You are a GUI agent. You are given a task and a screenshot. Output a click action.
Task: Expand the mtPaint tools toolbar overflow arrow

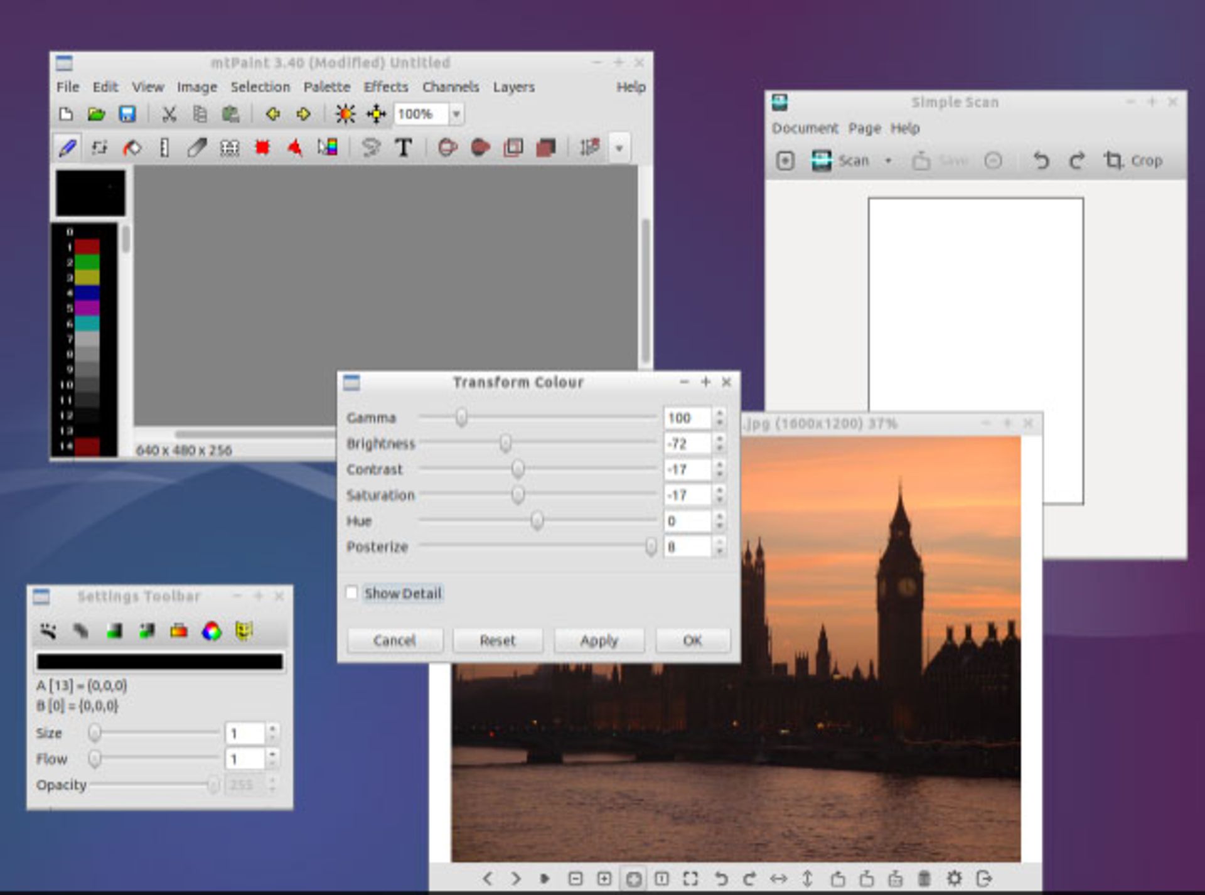pyautogui.click(x=619, y=149)
